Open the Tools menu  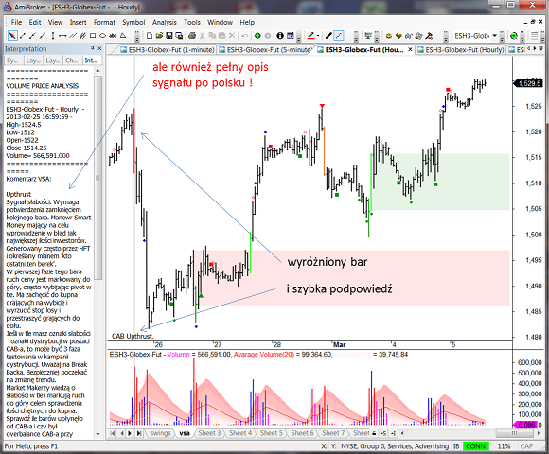192,22
